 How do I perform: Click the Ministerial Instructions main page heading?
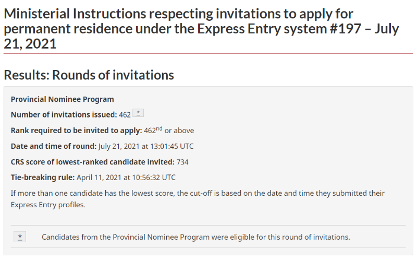click(x=201, y=29)
